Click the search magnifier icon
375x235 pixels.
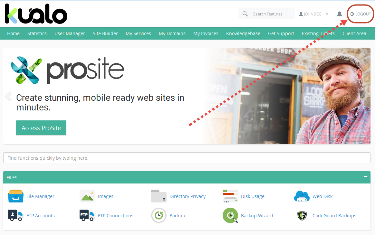tap(245, 14)
